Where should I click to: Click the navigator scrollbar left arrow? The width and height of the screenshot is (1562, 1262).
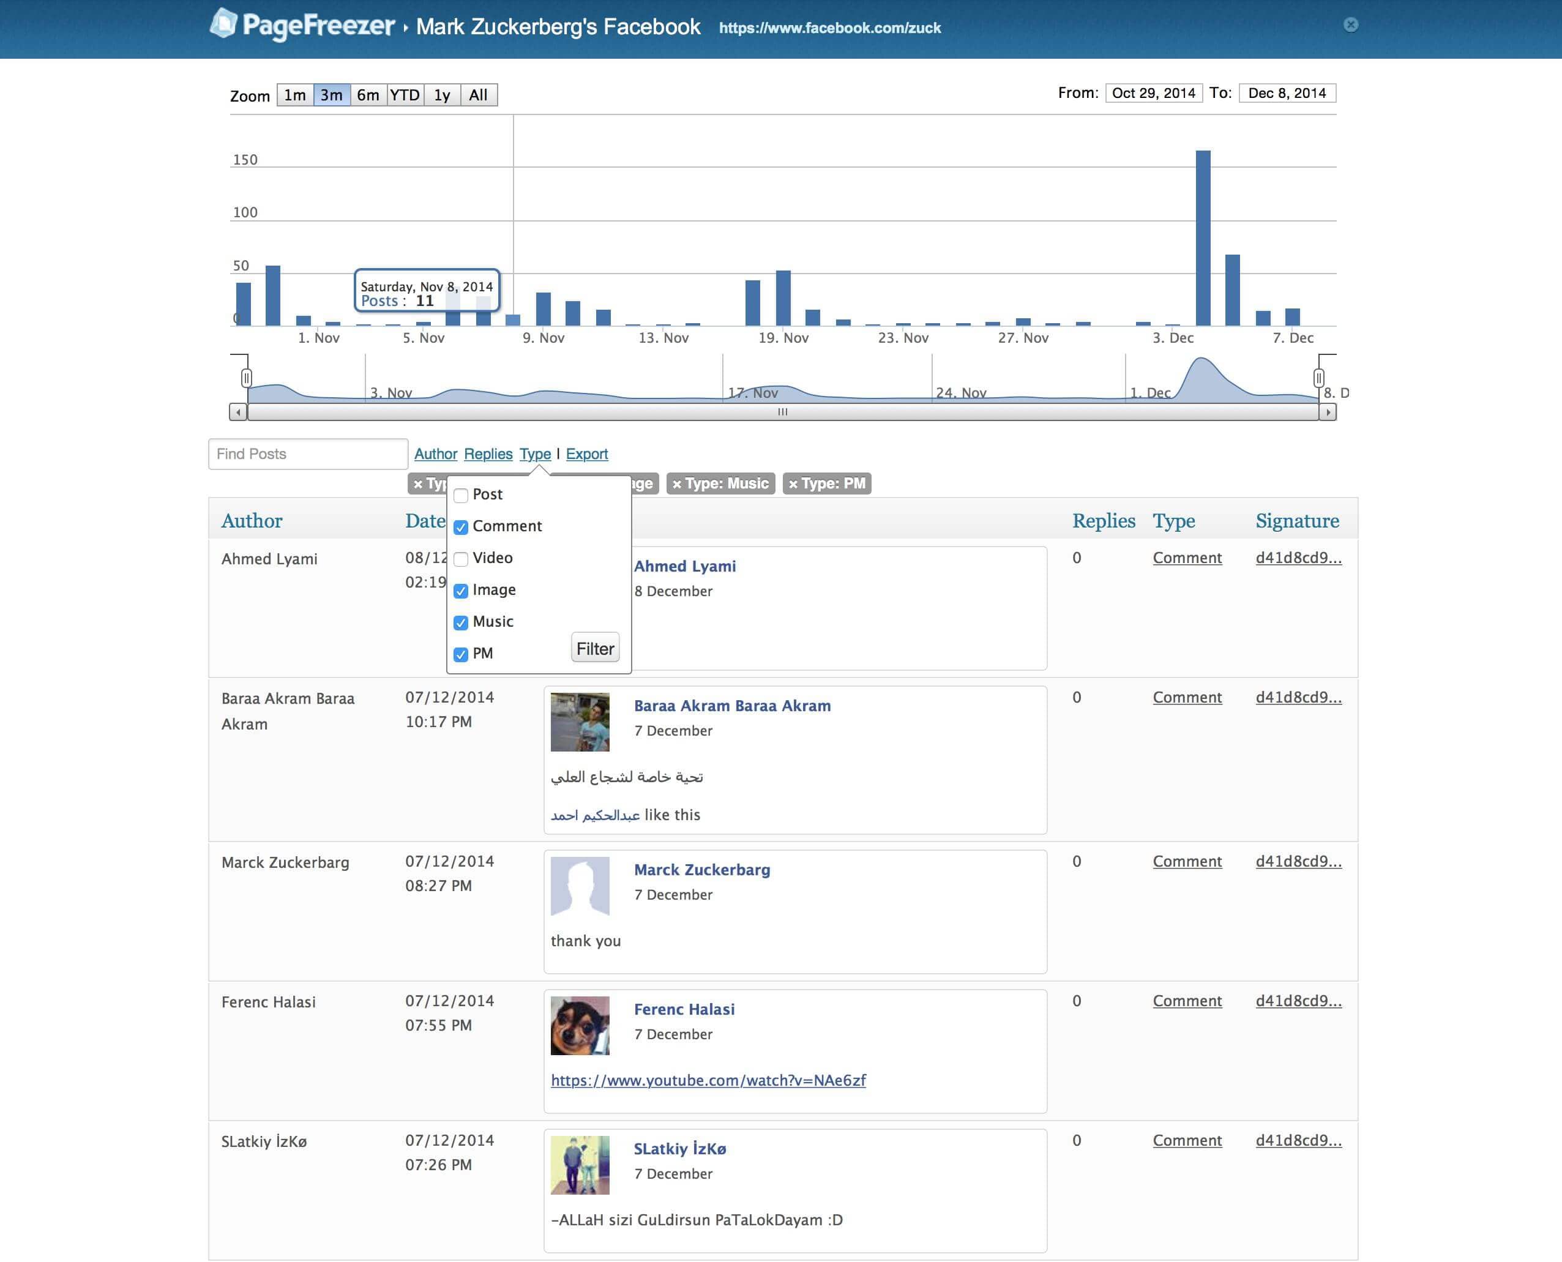click(237, 412)
